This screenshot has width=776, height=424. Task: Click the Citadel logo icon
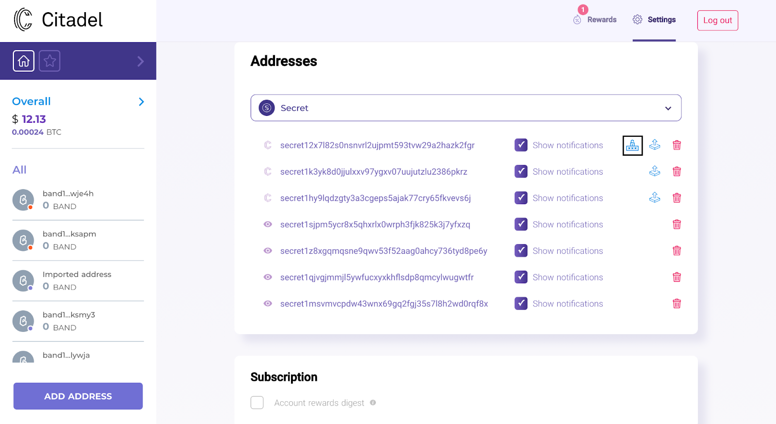23,20
